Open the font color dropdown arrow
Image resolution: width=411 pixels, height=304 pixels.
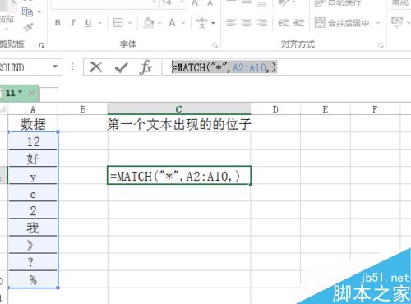[x=183, y=23]
